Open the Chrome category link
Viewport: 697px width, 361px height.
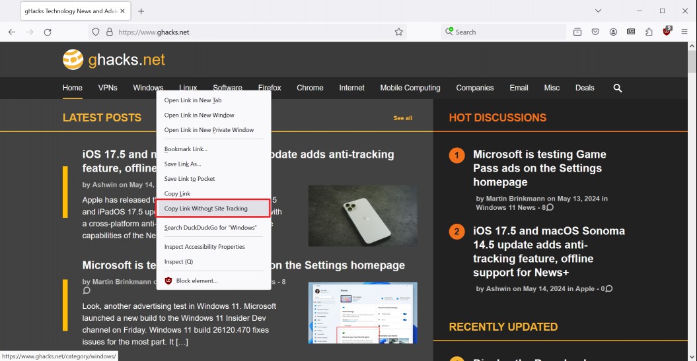(310, 88)
